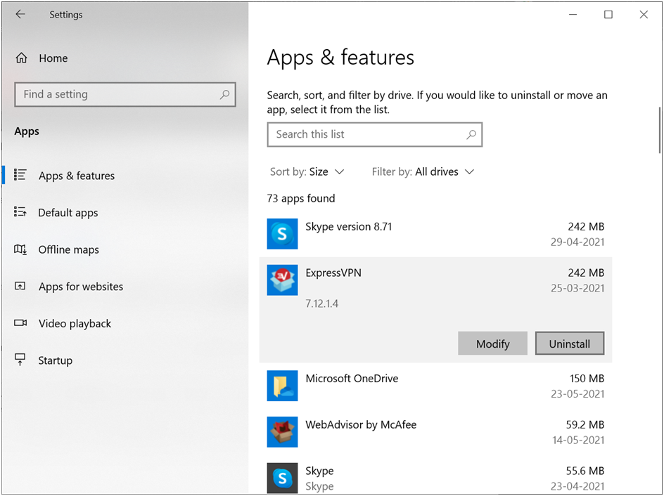Click the WebAdvisor by McAfee icon
Viewport: 664px width, 496px height.
pyautogui.click(x=282, y=432)
